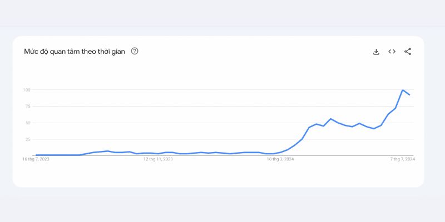Viewport: 445px width, 222px height.
Task: Click the 100 y-axis label
Action: coord(26,90)
